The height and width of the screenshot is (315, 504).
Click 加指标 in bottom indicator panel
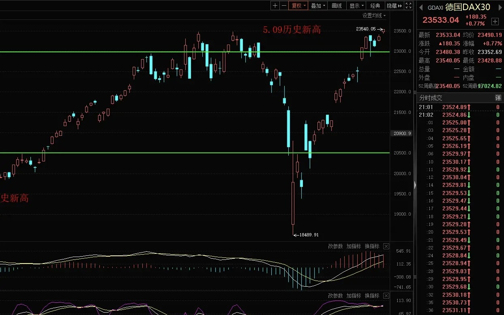click(354, 296)
